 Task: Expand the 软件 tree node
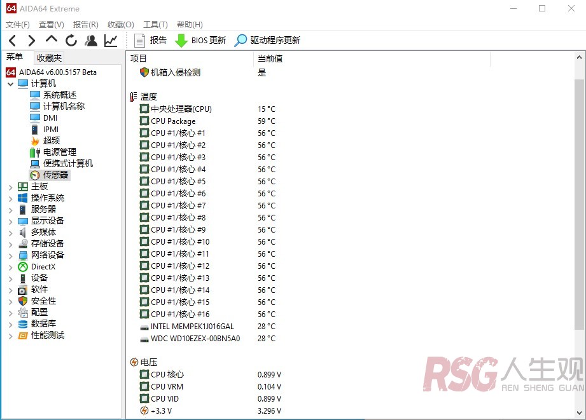[x=10, y=290]
